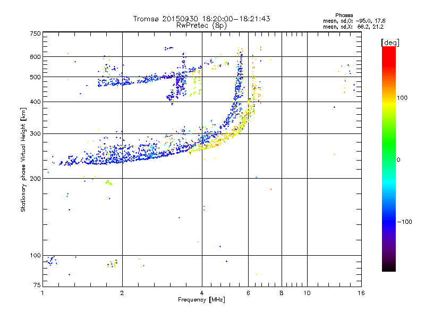Click the blue point cluster below 100 km at 1 MHz
This screenshot has width=425, height=319.
(x=51, y=261)
